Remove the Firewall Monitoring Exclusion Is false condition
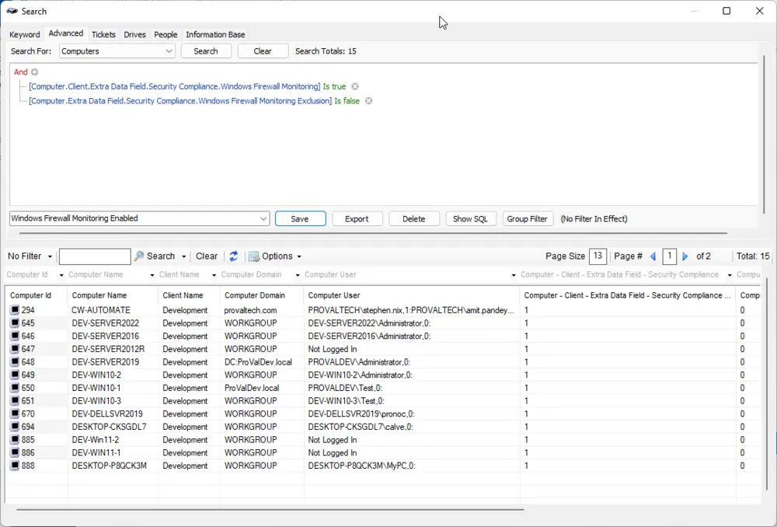Screen dimensions: 777x527 click(x=368, y=101)
